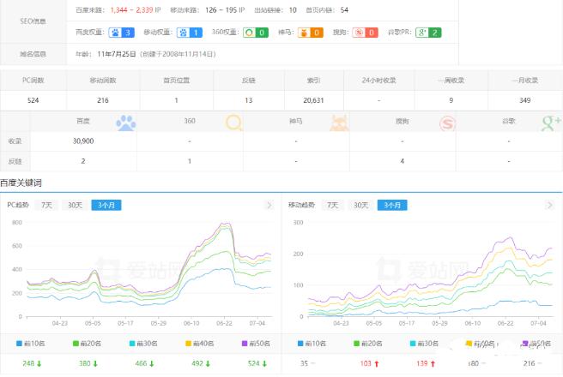
Task: Open Baidu 收录 count 30,900
Action: 83,141
